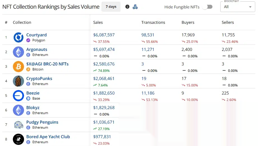Click the 37.55% Courtyard sales decrease

101,42
